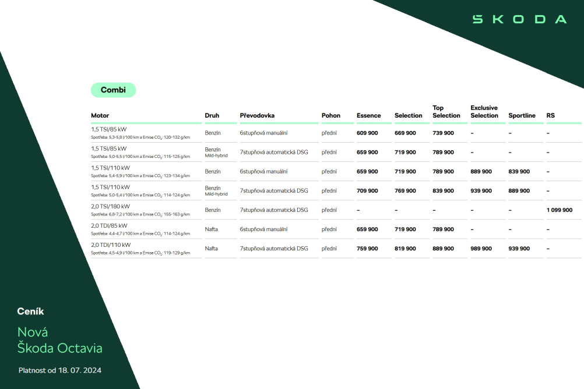Click the Exclusive Selection column header

coord(484,112)
